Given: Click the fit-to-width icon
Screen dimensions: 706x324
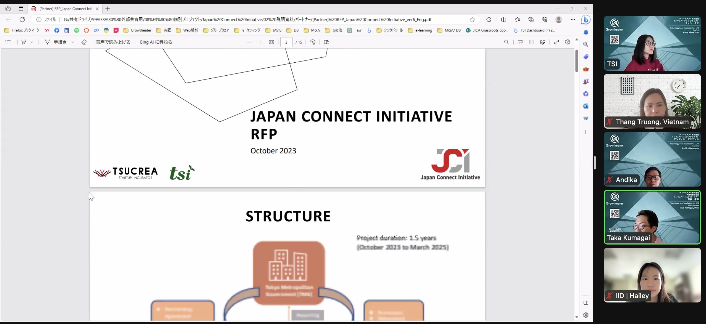Looking at the screenshot, I should (271, 42).
